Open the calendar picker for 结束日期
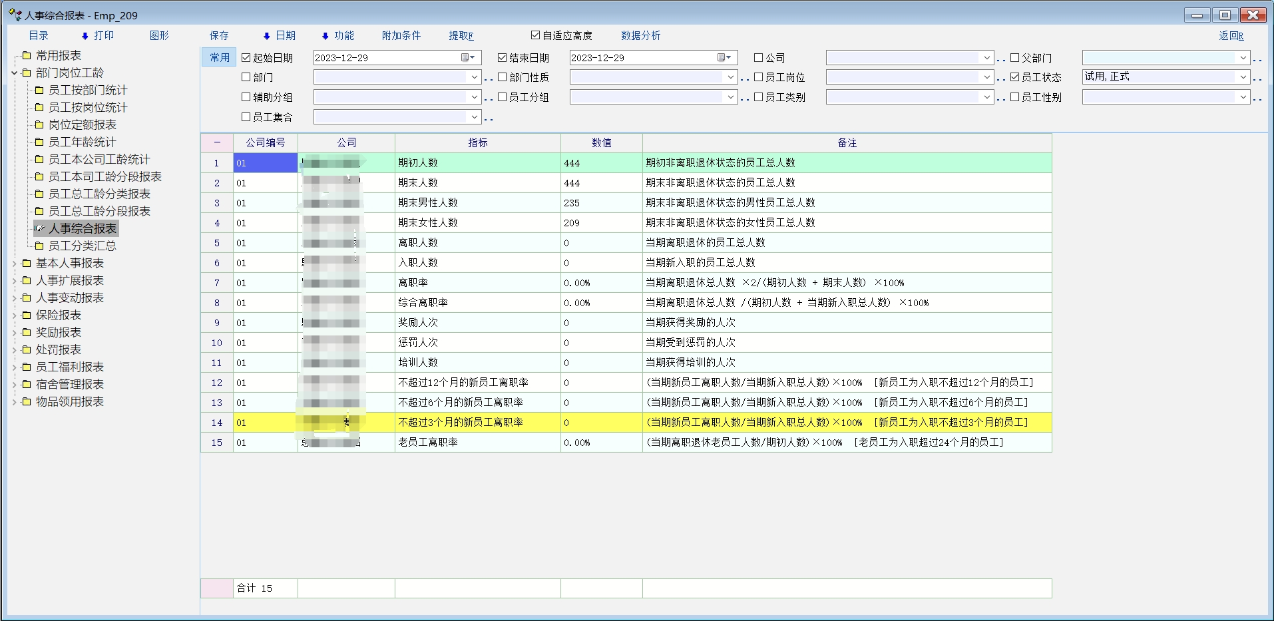This screenshot has width=1274, height=621. pyautogui.click(x=724, y=58)
